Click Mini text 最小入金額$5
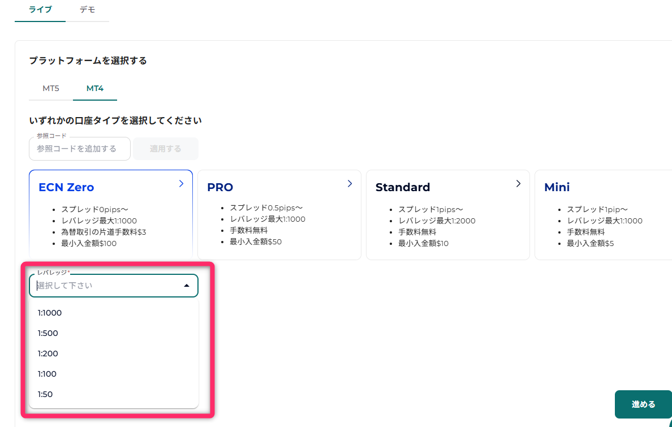 [x=590, y=244]
